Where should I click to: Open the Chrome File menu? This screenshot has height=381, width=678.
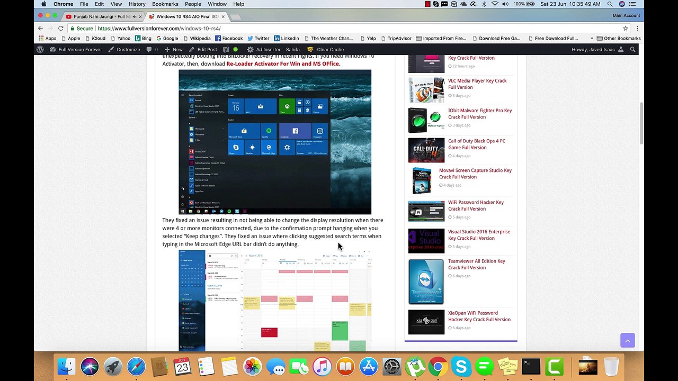84,4
